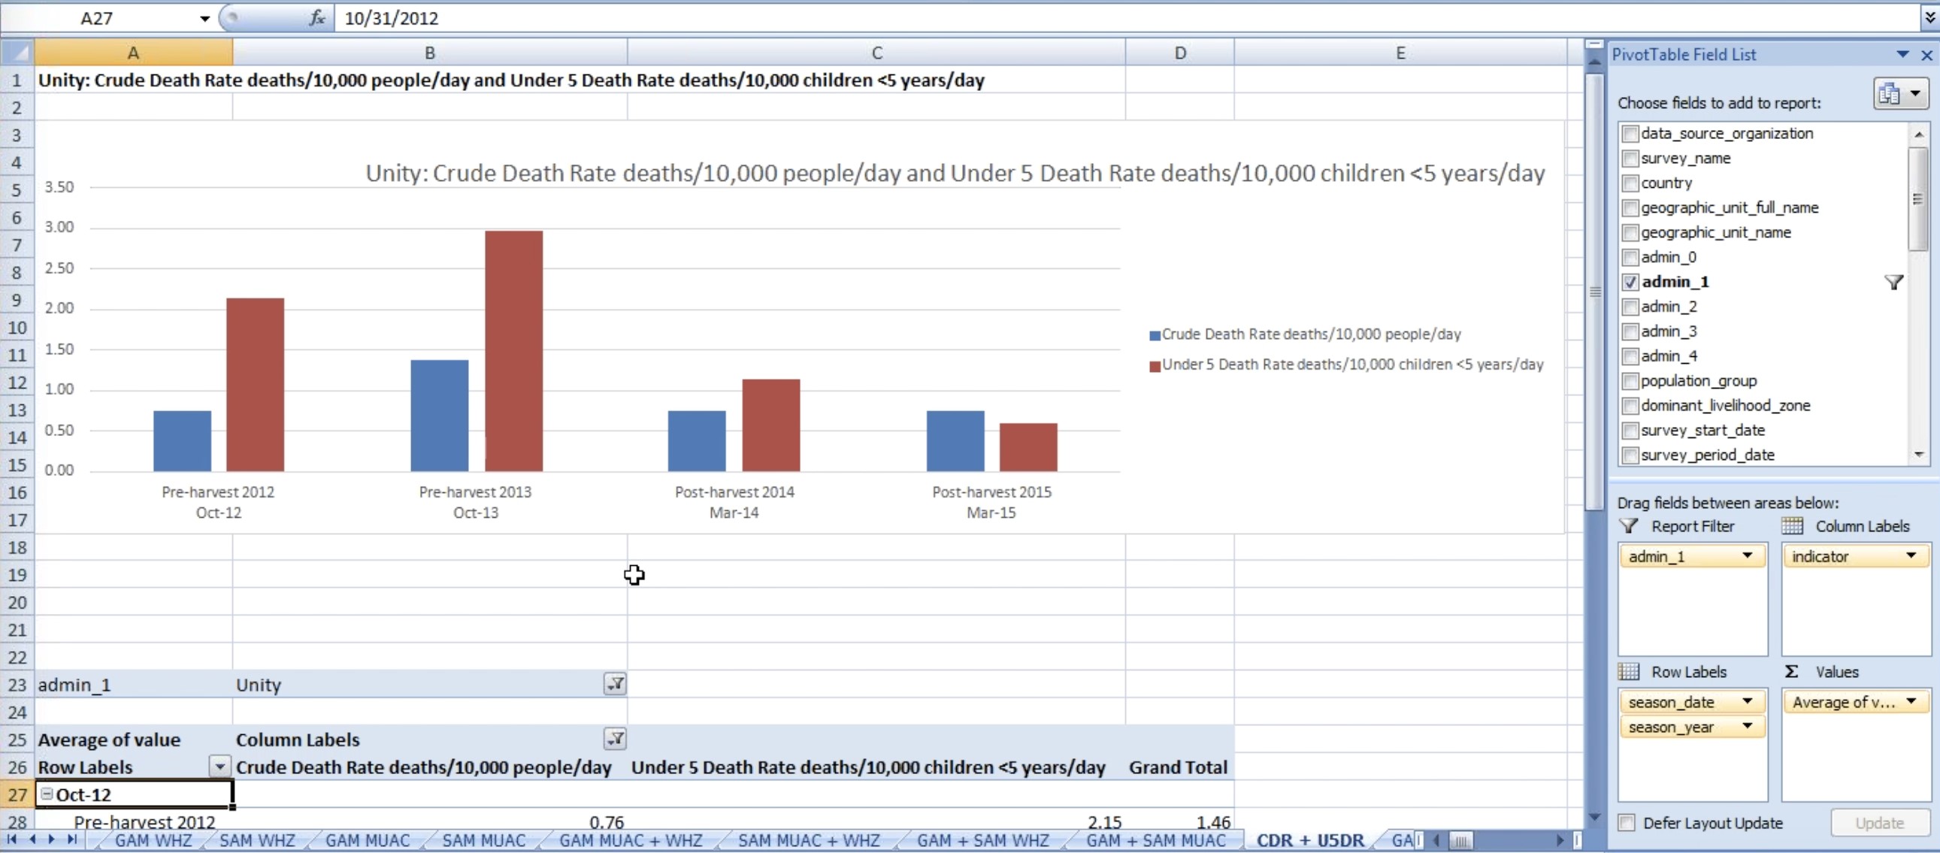This screenshot has height=853, width=1940.
Task: Click the insert function fx icon
Action: 317,17
